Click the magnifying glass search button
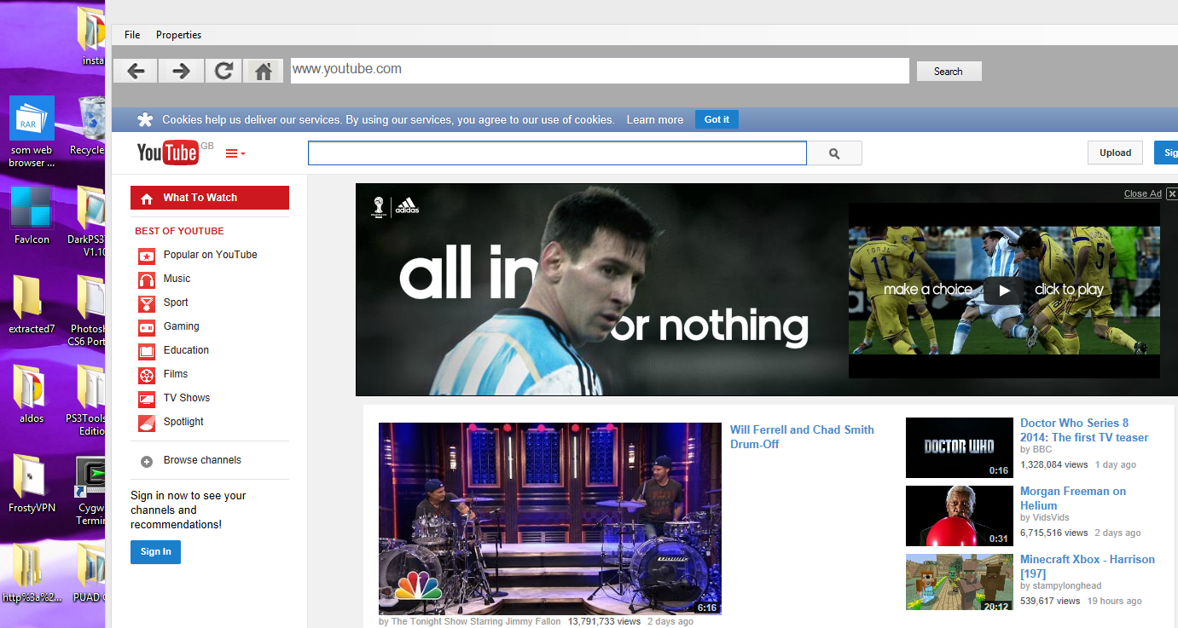The image size is (1178, 628). [834, 153]
